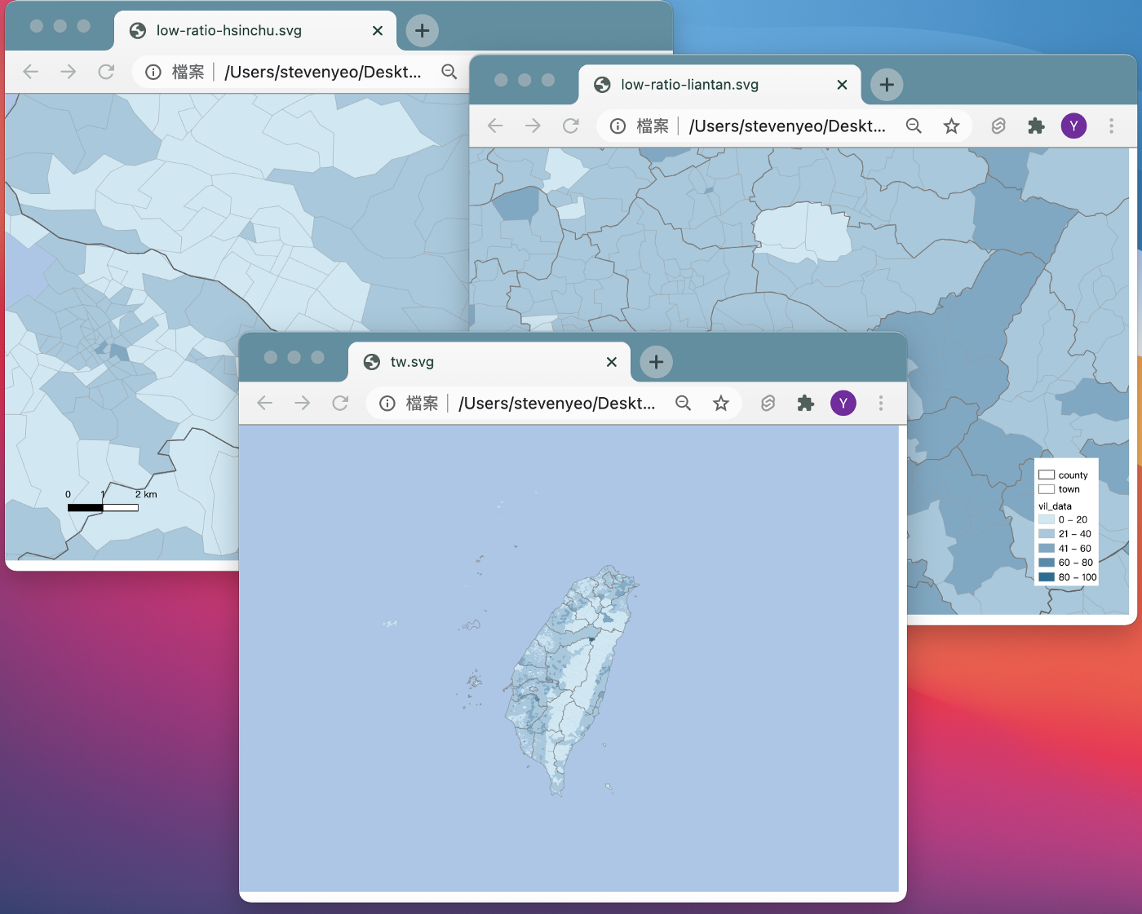Click the site info icon in the hsinchu address bar
The image size is (1142, 914).
point(153,72)
